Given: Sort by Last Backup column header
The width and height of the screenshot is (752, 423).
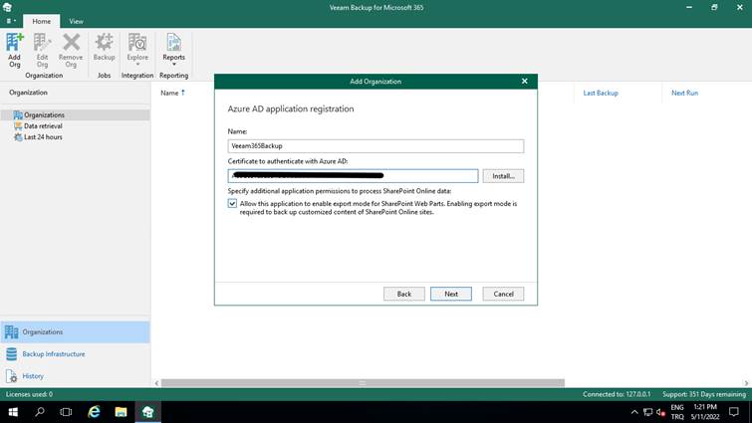Looking at the screenshot, I should (x=601, y=93).
